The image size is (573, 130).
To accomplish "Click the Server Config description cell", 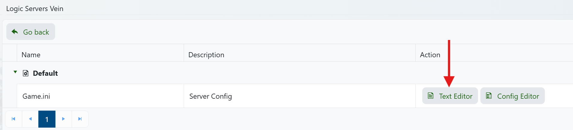I will [211, 96].
